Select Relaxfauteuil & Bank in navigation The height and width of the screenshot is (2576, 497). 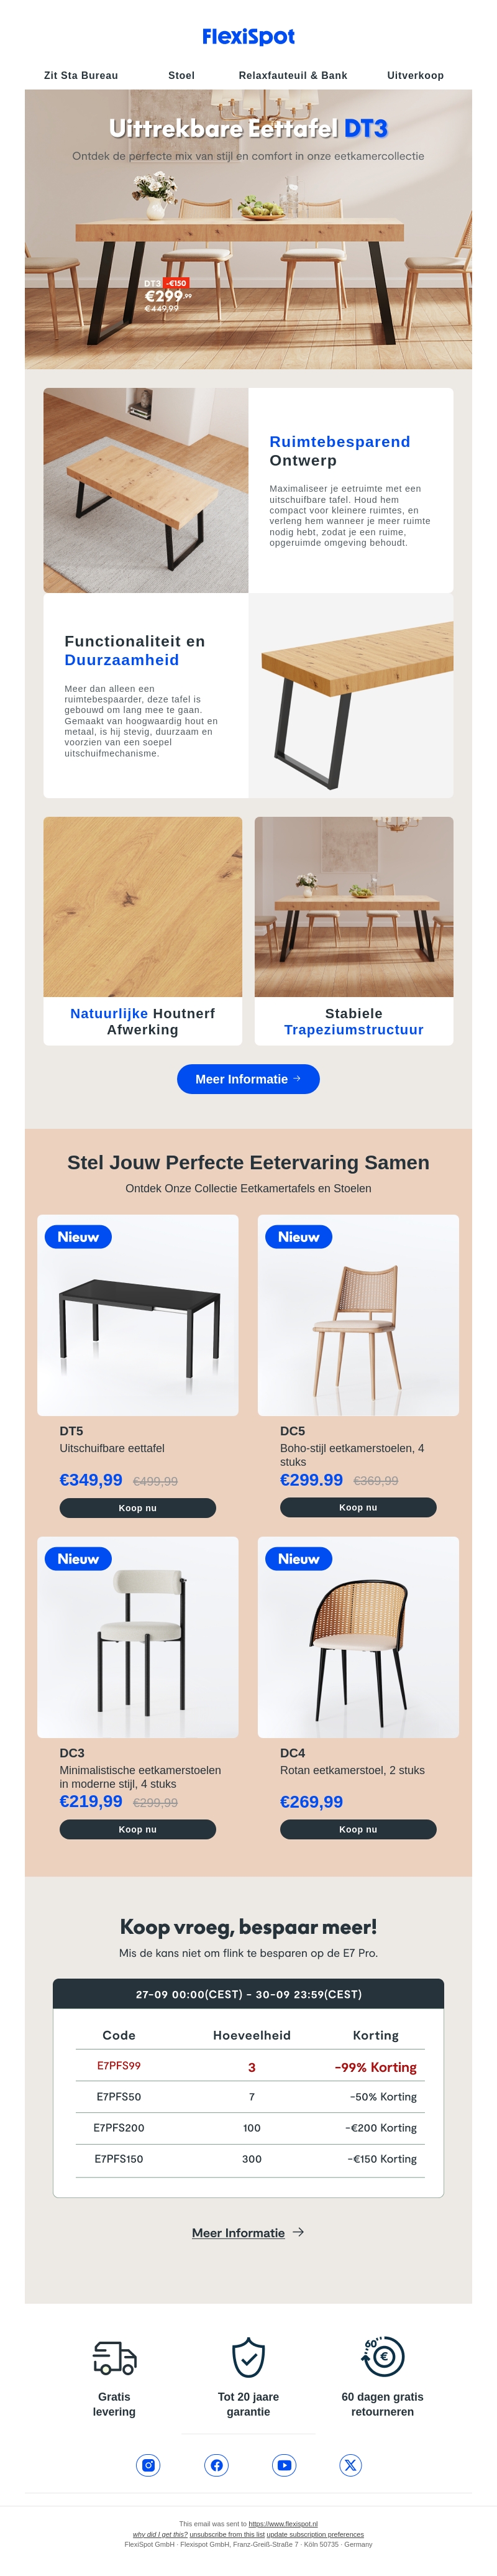[x=293, y=75]
